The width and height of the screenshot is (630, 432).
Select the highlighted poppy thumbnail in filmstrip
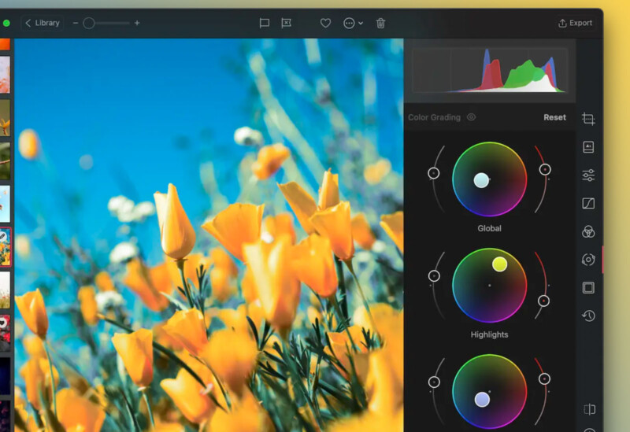click(6, 247)
